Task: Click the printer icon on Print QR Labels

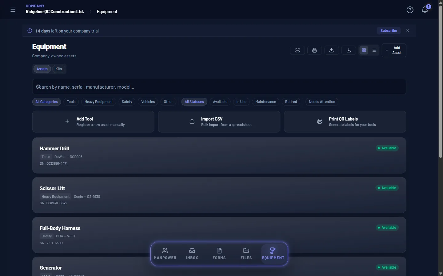Action: click(x=320, y=121)
